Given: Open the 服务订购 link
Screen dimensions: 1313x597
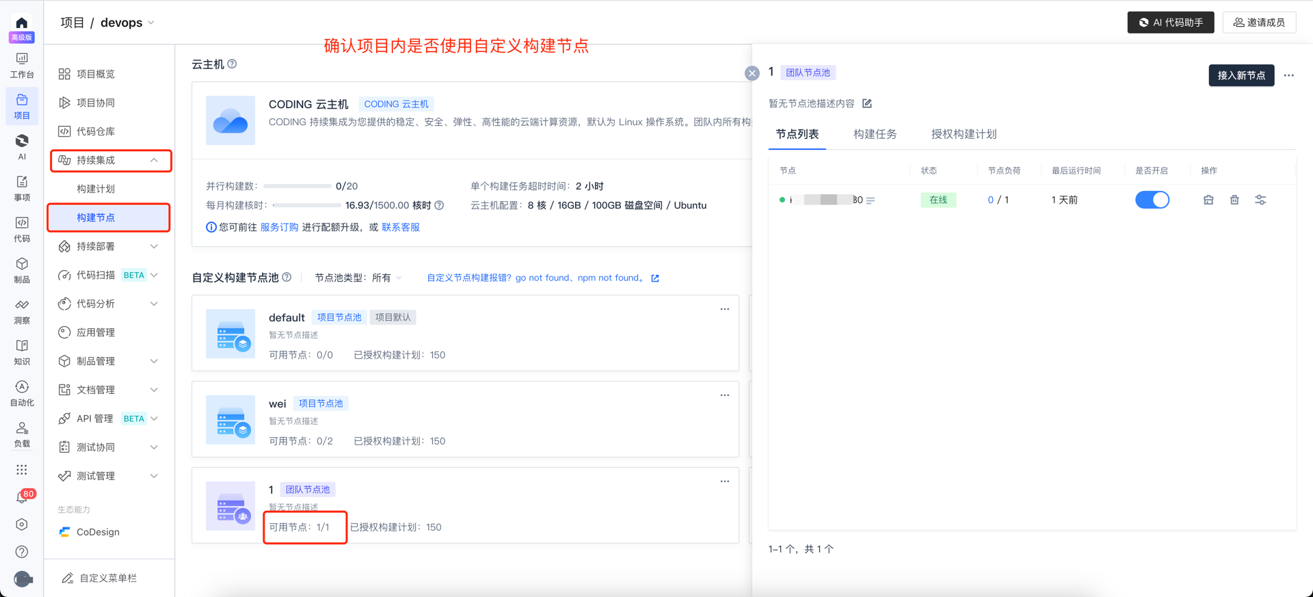Looking at the screenshot, I should click(279, 227).
